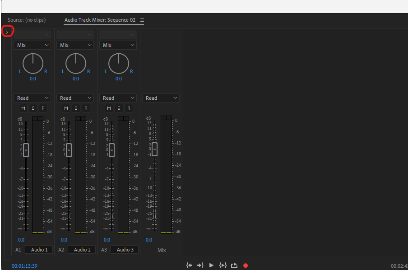Enable the Loop playback icon
The image size is (408, 270).
(234, 265)
